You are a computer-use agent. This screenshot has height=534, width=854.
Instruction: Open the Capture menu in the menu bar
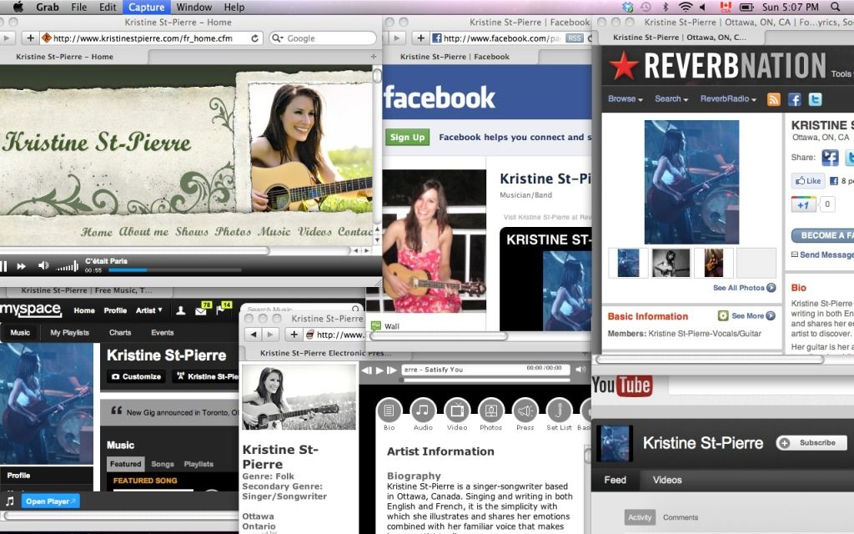coord(147,7)
